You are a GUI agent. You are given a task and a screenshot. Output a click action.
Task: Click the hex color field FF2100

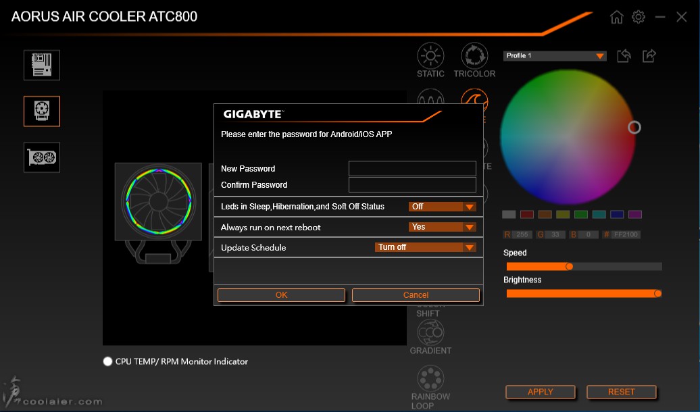[x=626, y=235]
